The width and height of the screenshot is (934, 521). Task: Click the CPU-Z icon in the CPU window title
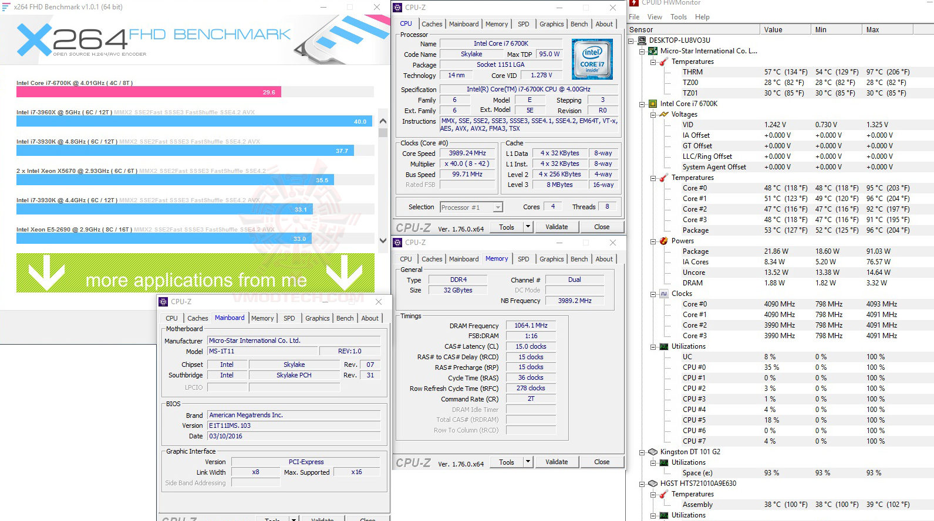pos(397,8)
